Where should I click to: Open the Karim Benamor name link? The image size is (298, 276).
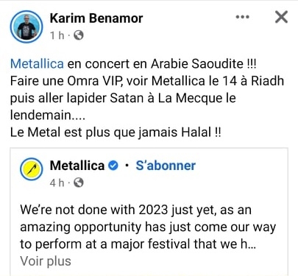pos(96,18)
